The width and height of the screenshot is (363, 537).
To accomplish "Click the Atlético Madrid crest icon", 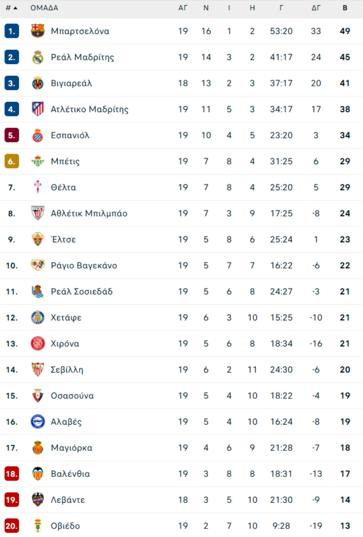I will tap(38, 109).
